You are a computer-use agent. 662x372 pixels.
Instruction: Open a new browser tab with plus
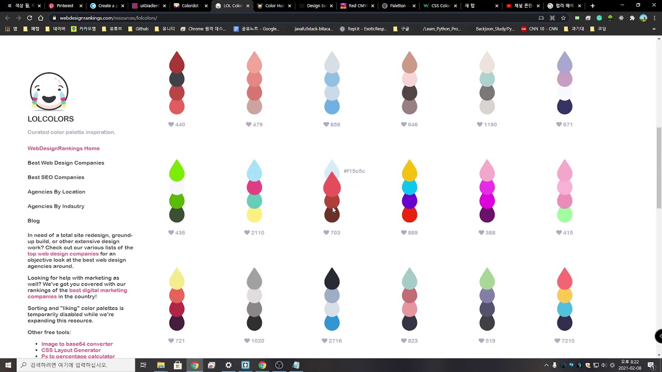tap(593, 6)
